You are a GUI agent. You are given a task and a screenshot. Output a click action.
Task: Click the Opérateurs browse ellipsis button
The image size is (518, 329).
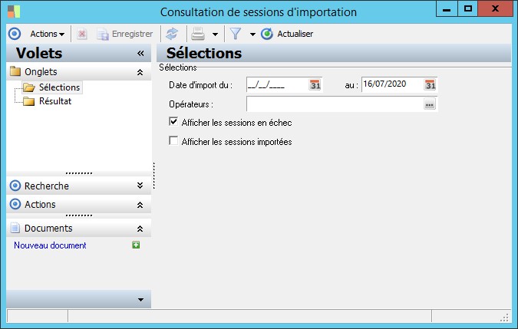pos(429,104)
